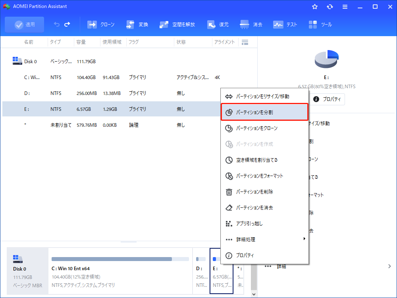
Task: Select D: partition block in disk map
Action: pyautogui.click(x=201, y=271)
